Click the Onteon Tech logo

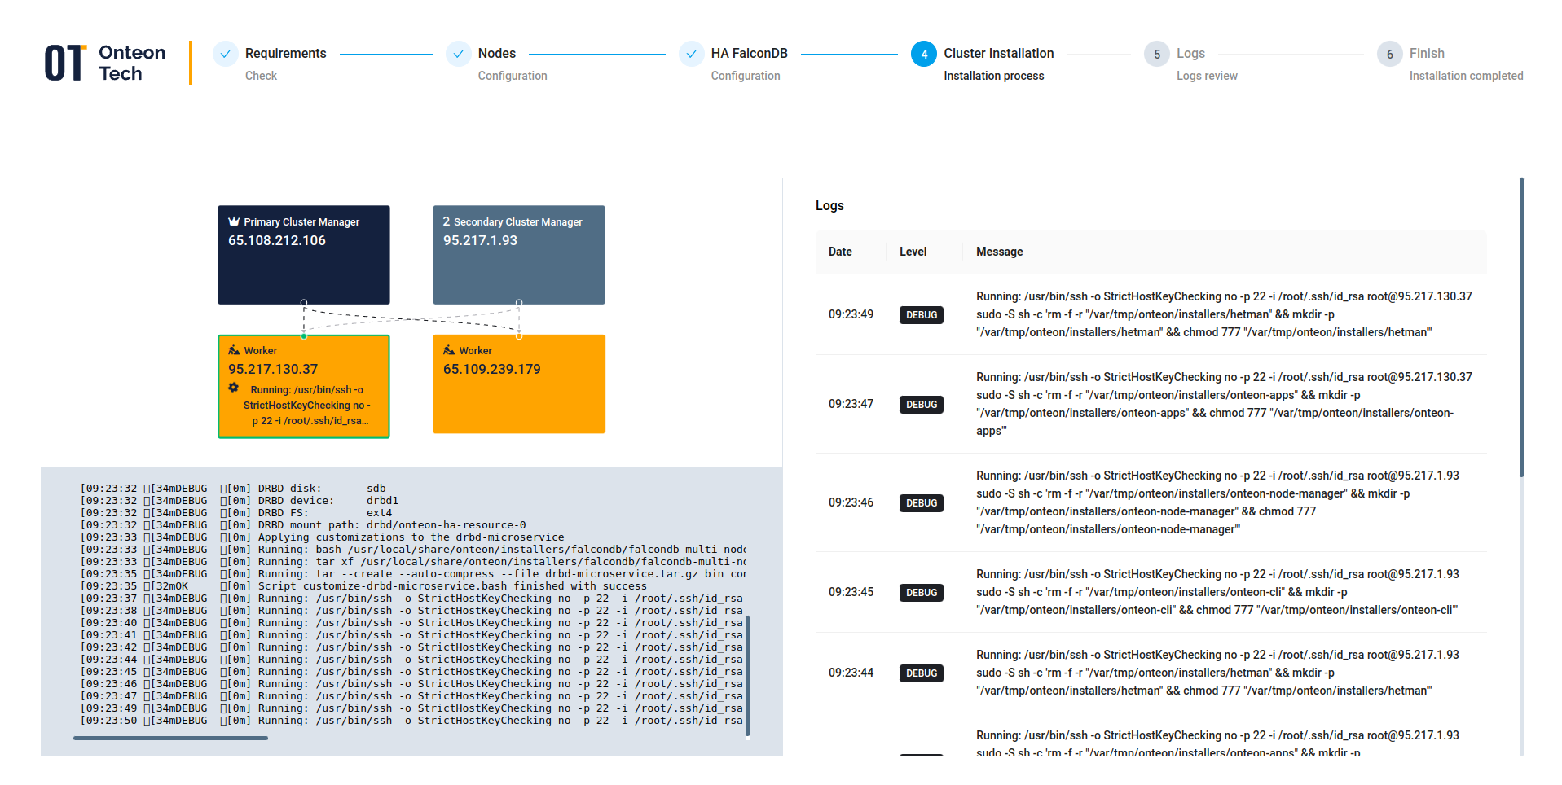[x=105, y=63]
